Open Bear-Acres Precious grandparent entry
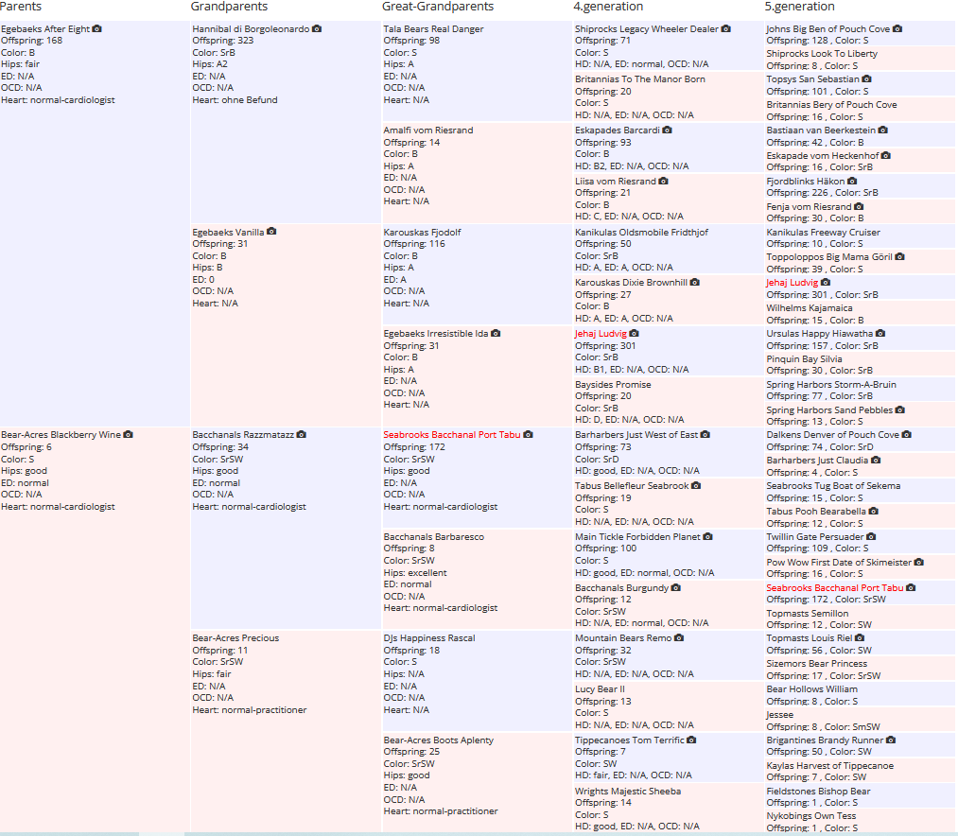This screenshot has width=958, height=836. click(x=235, y=638)
